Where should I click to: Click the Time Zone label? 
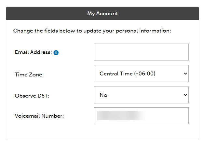29,74
